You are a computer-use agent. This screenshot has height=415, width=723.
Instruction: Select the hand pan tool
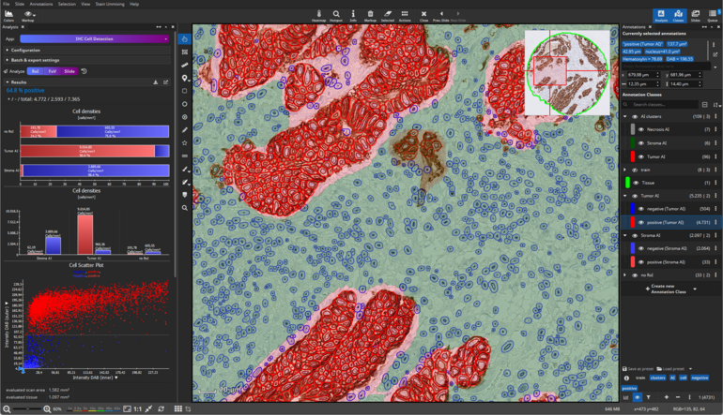coord(185,38)
